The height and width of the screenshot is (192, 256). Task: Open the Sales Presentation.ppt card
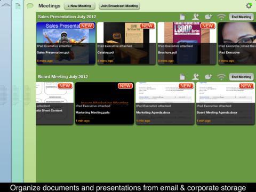(x=66, y=43)
